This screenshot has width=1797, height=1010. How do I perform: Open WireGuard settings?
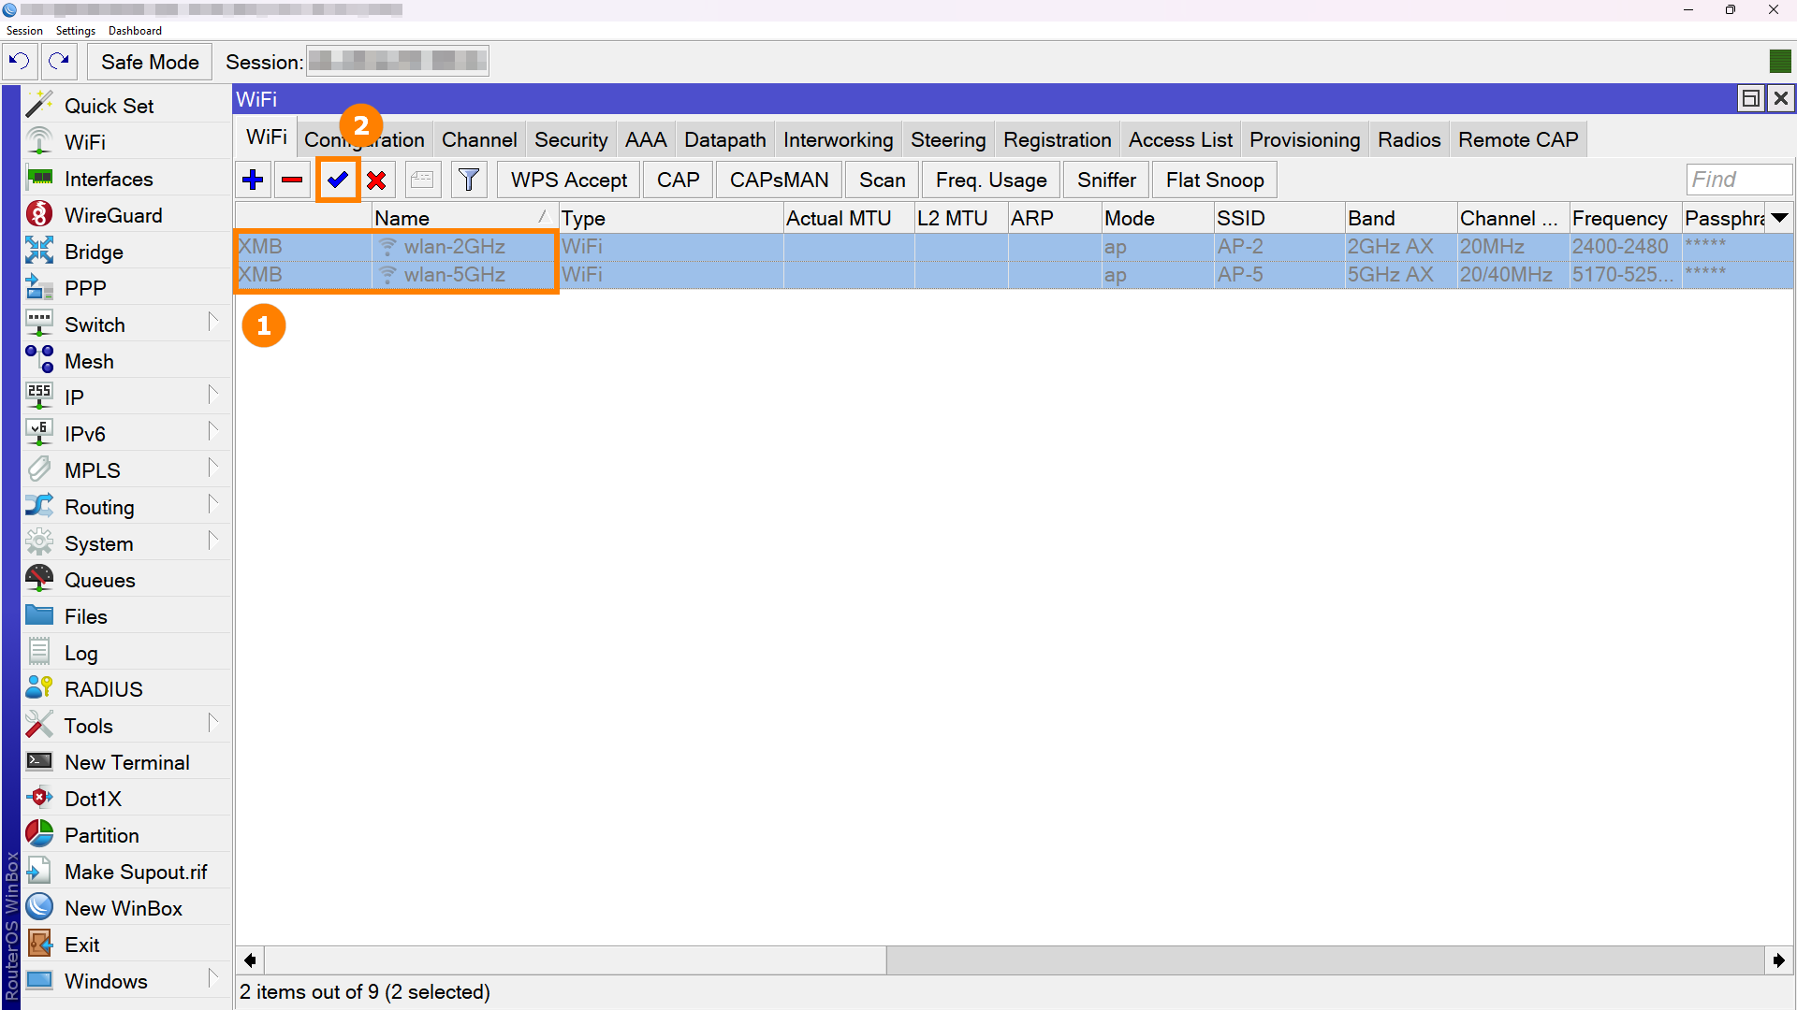126,215
